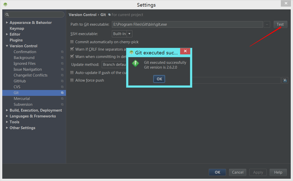Click OK in Settings footer
The image size is (293, 181).
217,172
